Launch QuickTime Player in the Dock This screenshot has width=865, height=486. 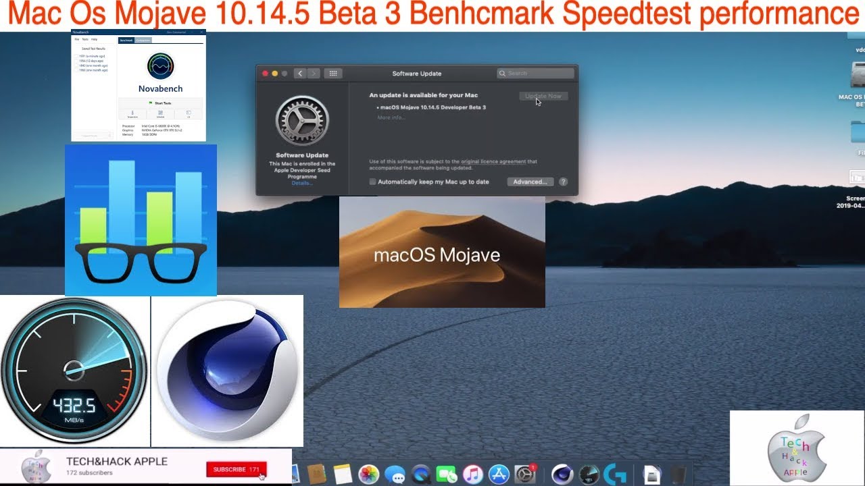click(420, 475)
